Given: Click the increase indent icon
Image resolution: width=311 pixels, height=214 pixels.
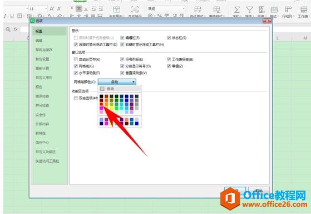Looking at the screenshot, I should pos(101,8).
